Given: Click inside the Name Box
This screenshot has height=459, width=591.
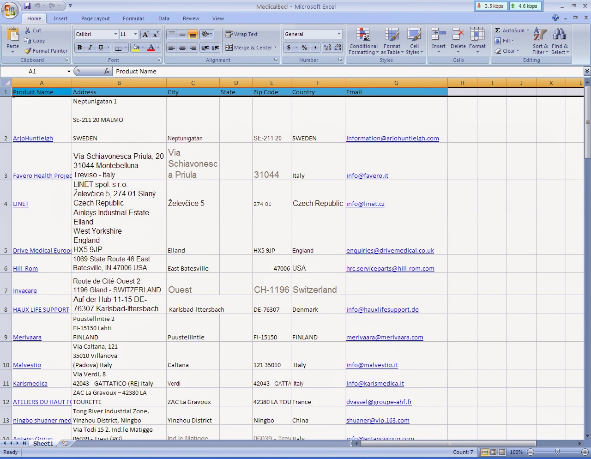Looking at the screenshot, I should pos(32,71).
